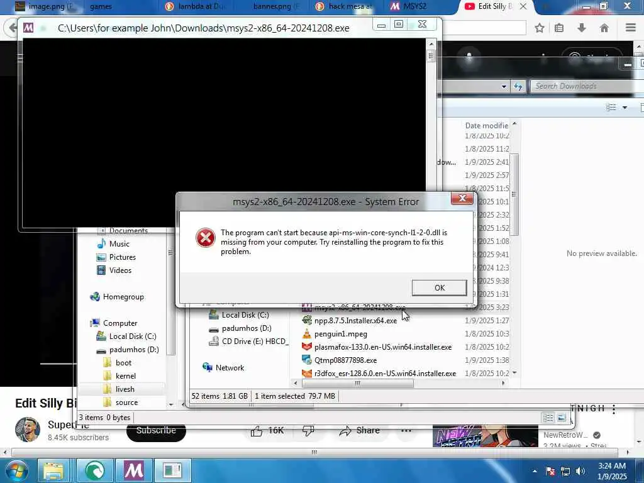Switch to details view icon in back Explorer
This screenshot has width=644, height=483.
(548, 418)
